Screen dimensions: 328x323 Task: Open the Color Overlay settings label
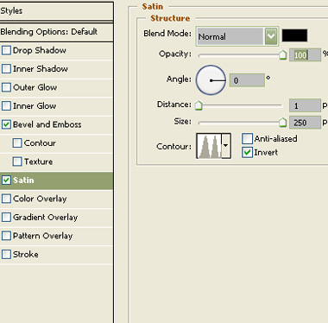pos(40,199)
